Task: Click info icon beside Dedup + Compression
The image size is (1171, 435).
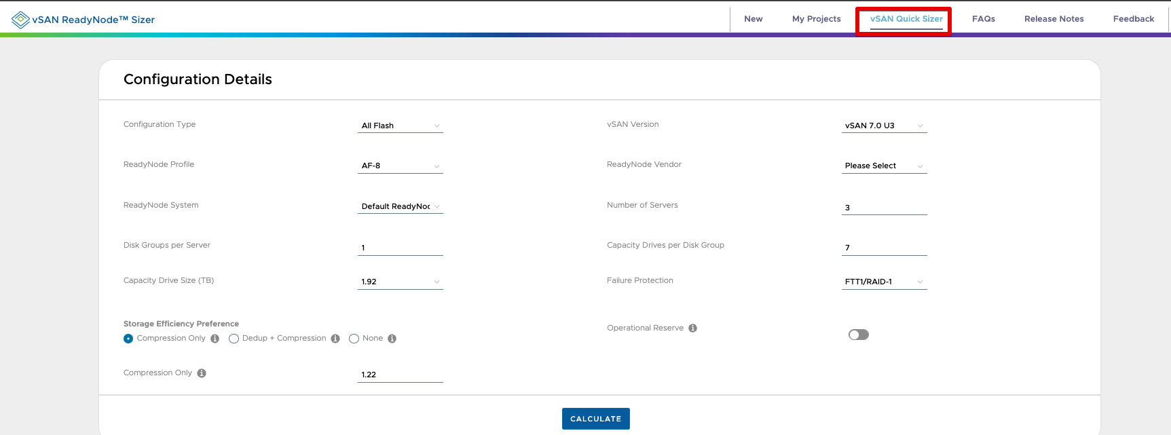Action: click(335, 339)
